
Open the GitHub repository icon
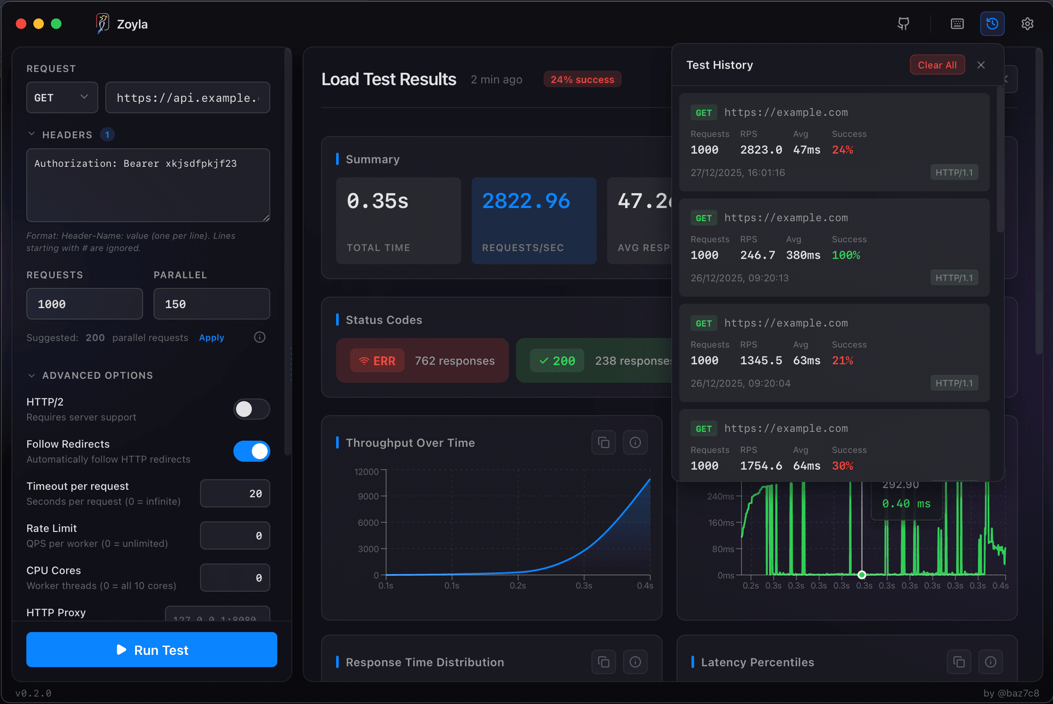(x=903, y=23)
